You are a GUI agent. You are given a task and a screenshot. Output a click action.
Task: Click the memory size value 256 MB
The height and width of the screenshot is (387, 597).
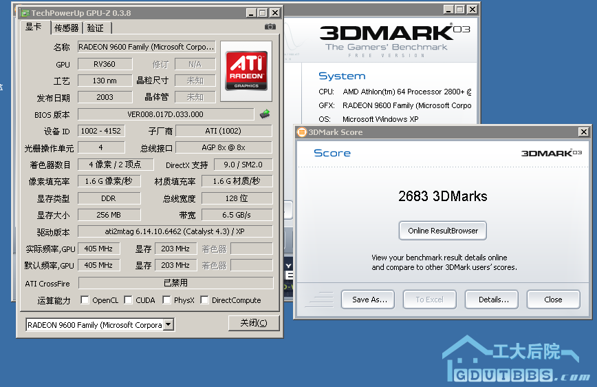[x=109, y=215]
